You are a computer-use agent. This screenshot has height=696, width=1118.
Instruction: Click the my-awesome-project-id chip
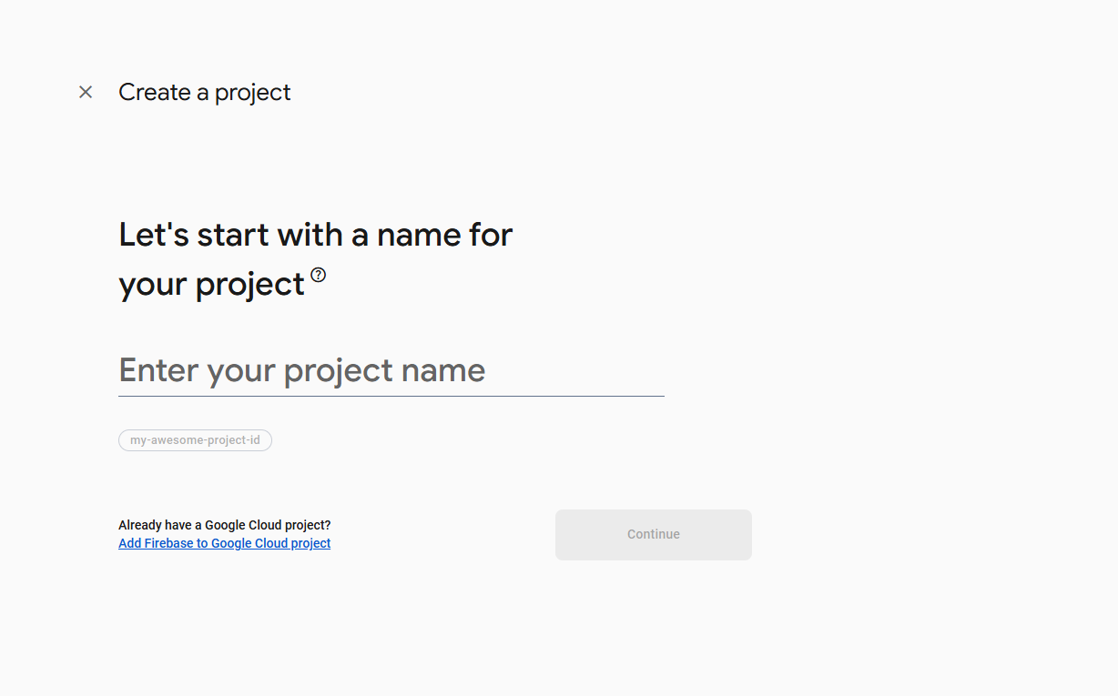pyautogui.click(x=195, y=440)
